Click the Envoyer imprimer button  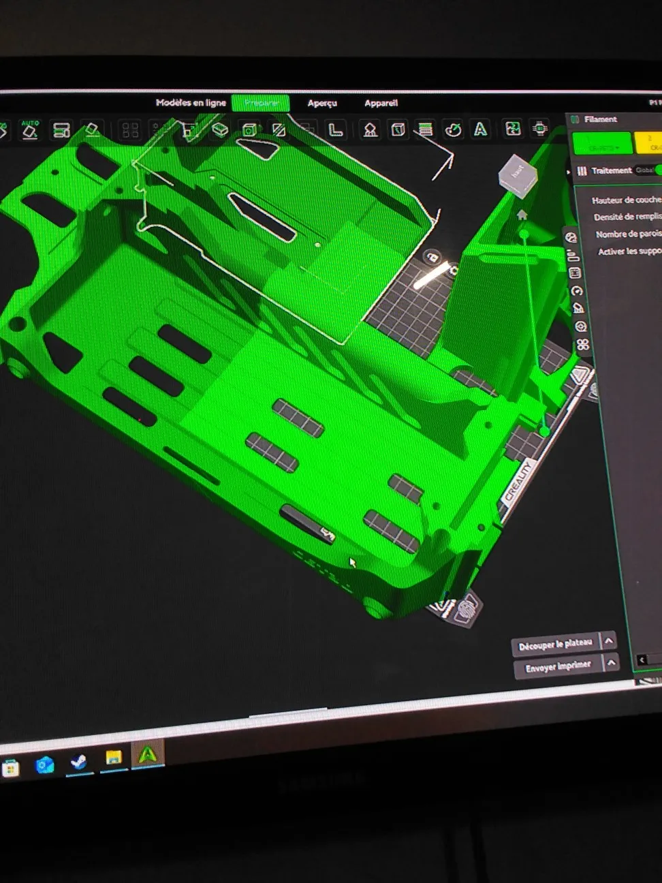(558, 667)
